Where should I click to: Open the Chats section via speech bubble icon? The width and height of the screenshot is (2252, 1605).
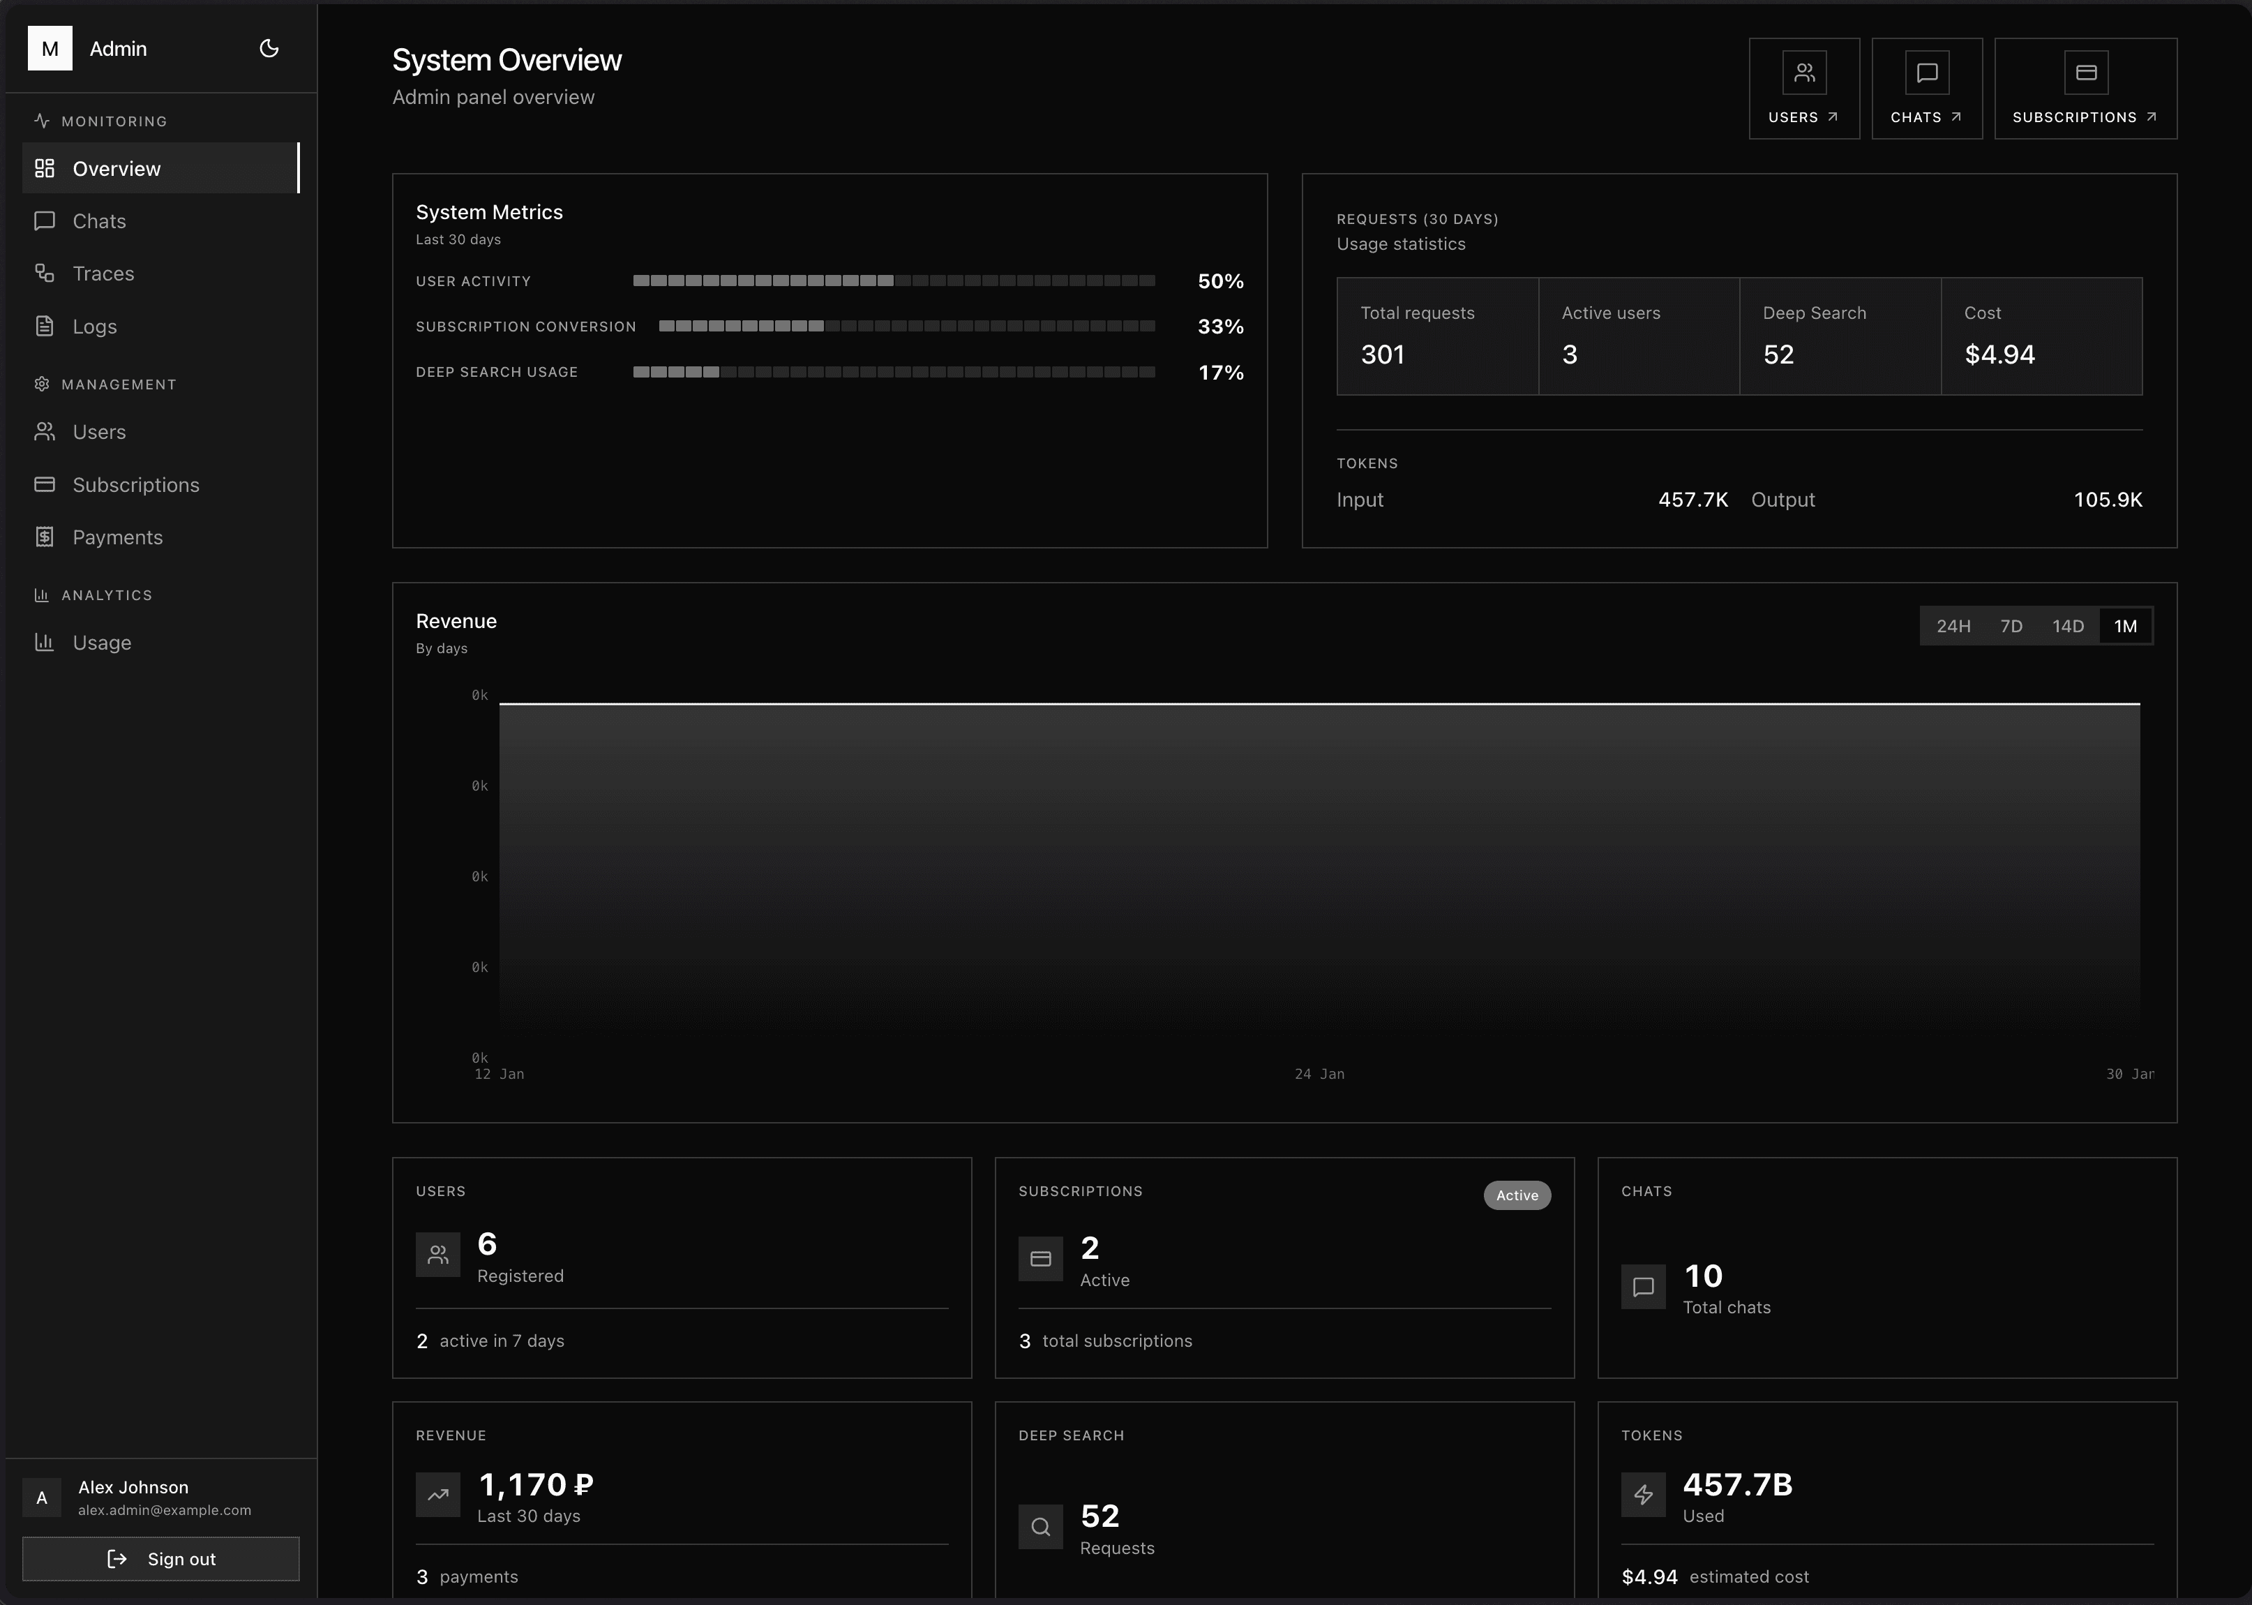click(x=45, y=221)
